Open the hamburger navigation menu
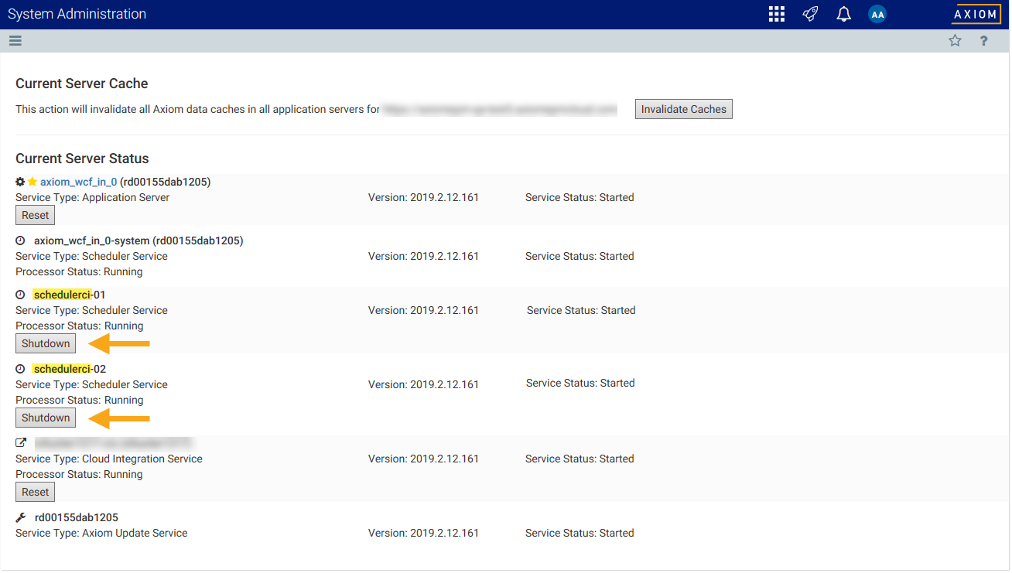Image resolution: width=1012 pixels, height=573 pixels. (15, 41)
